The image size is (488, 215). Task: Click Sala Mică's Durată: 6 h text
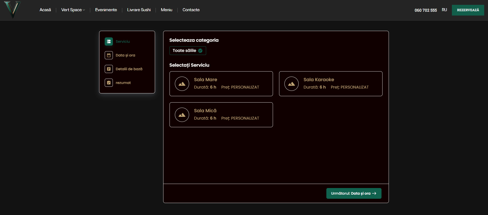pyautogui.click(x=205, y=118)
